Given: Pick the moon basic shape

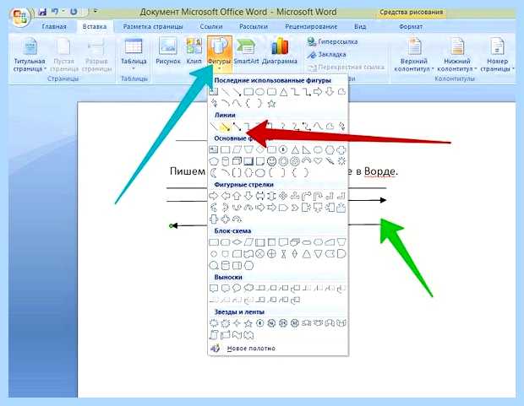Looking at the screenshot, I should [213, 173].
